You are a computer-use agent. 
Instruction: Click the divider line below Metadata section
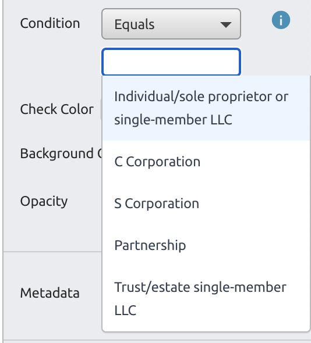pyautogui.click(x=157, y=340)
